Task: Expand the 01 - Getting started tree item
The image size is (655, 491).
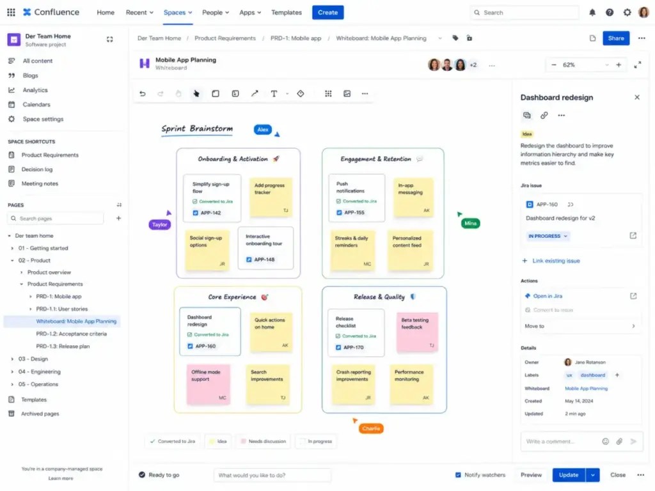Action: tap(12, 248)
